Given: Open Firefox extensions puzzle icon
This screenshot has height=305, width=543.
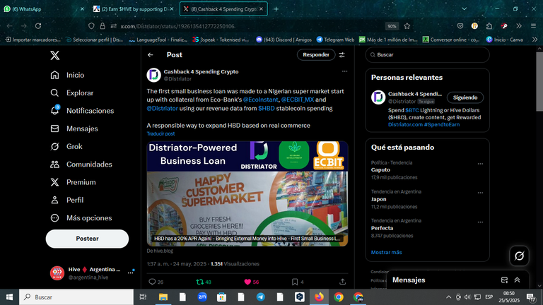Looking at the screenshot, I should (x=489, y=26).
